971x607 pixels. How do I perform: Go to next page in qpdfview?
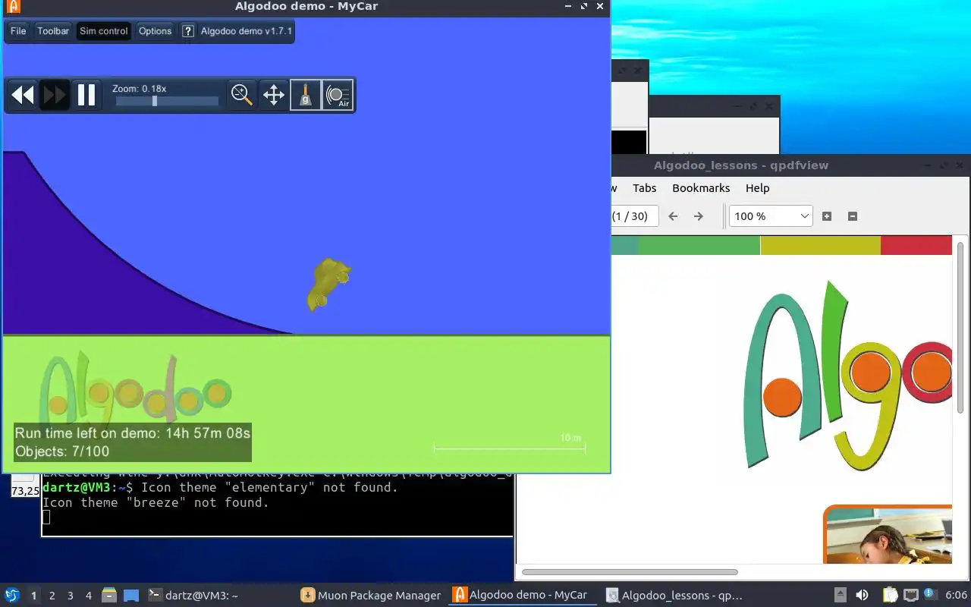tap(699, 216)
